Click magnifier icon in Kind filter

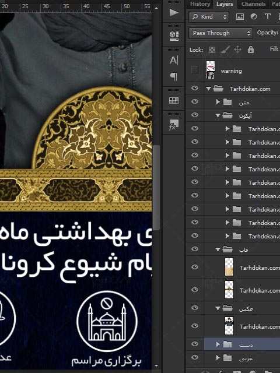(195, 16)
